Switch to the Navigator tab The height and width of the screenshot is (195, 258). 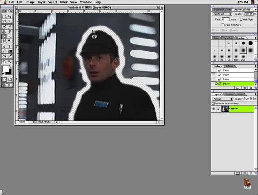pos(219,10)
